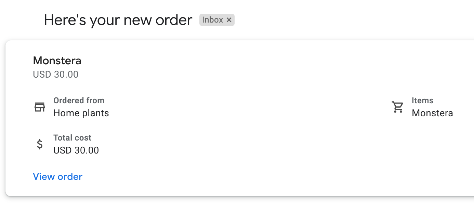This screenshot has width=474, height=212.
Task: Click the USD 30.00 price under Monstera
Action: 55,74
